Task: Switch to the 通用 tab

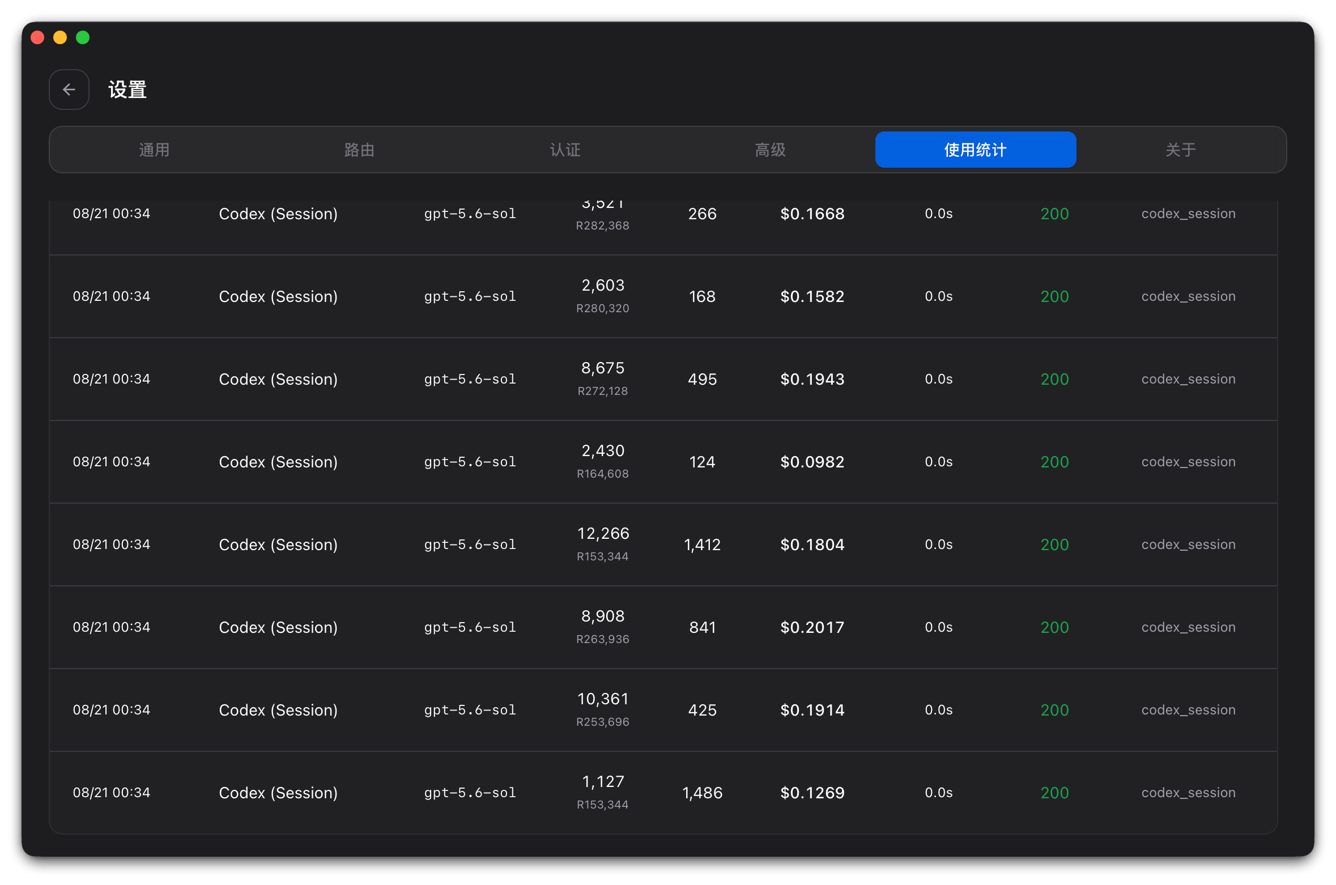Action: [154, 150]
